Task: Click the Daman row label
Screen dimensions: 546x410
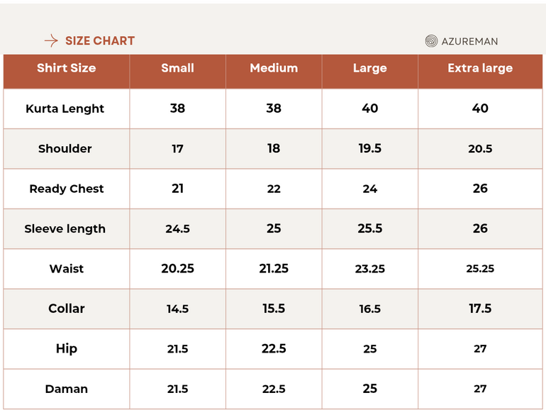Action: tap(67, 389)
